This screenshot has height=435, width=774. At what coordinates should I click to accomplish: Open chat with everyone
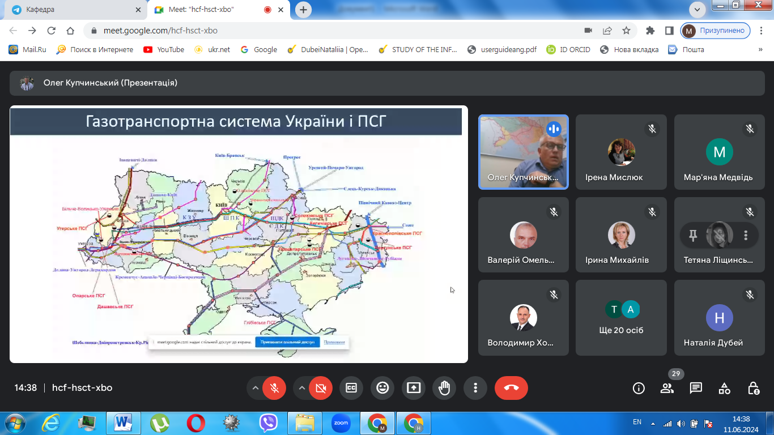[696, 388]
